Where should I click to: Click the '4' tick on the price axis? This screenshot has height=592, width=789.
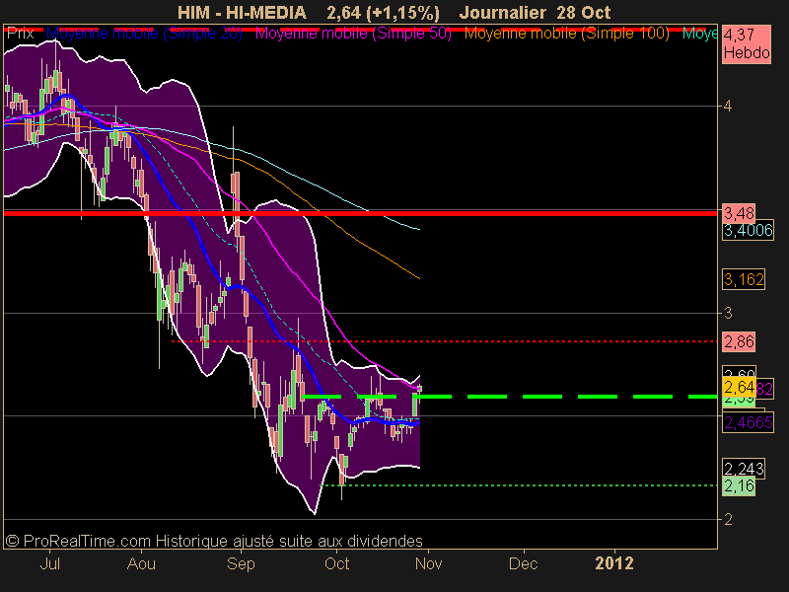coord(728,107)
